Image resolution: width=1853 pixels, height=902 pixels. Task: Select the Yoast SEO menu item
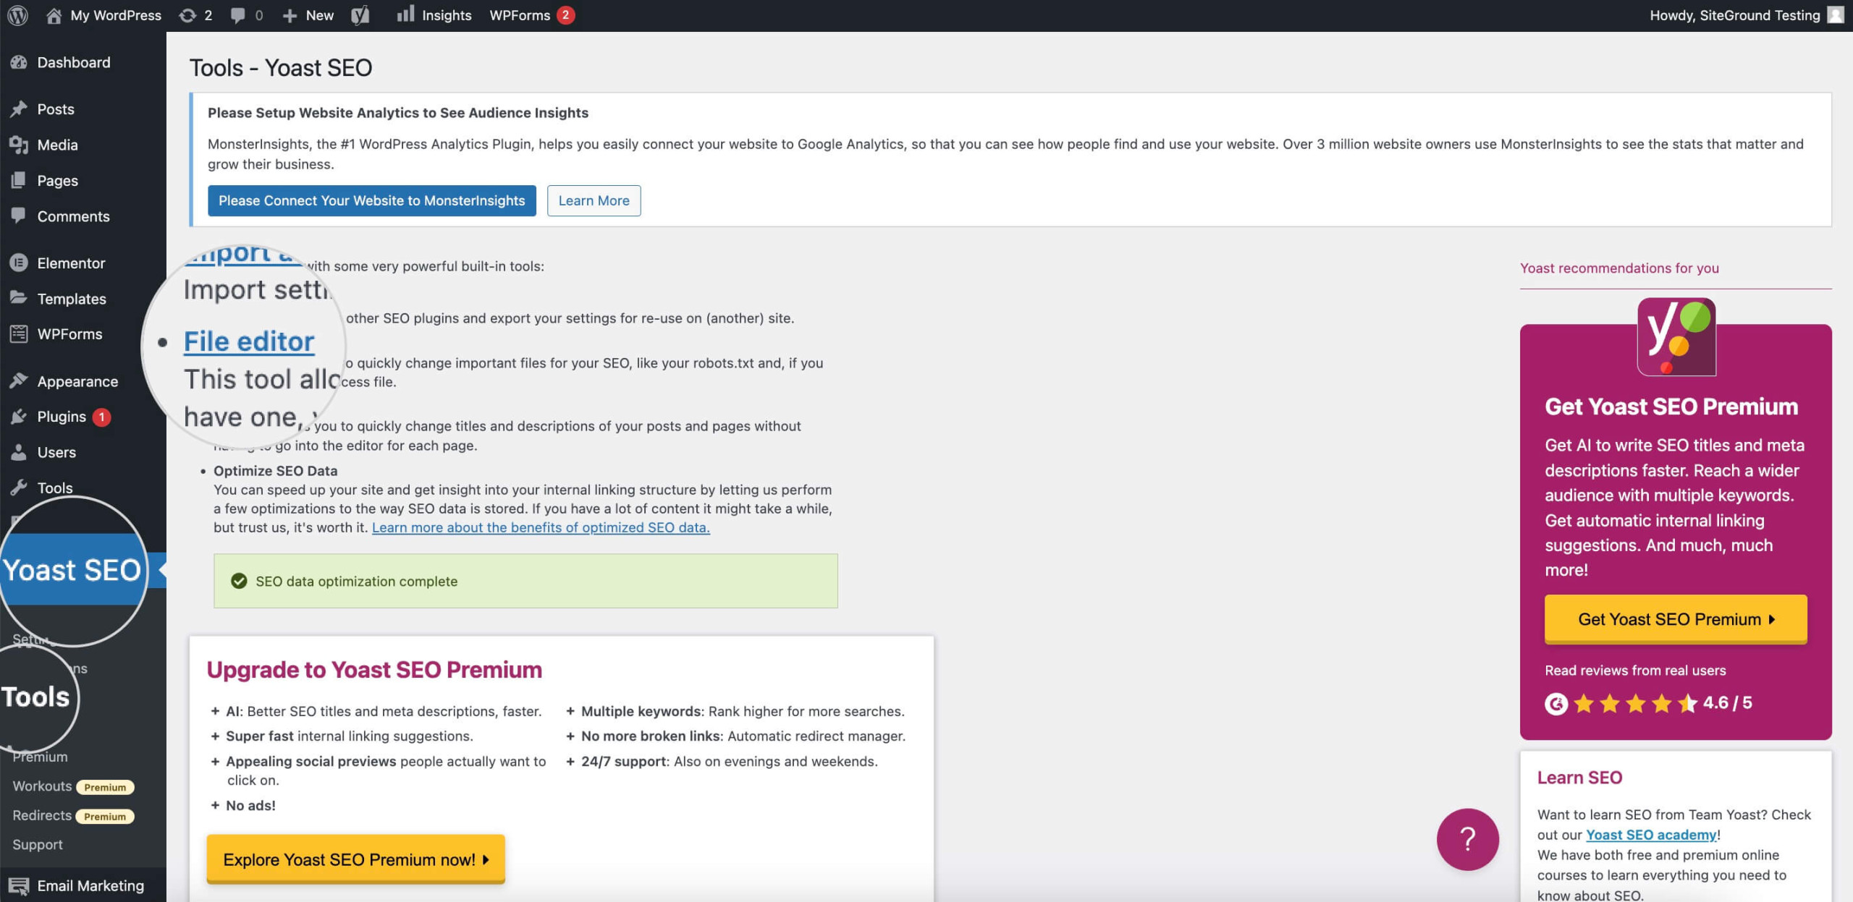[x=72, y=570]
